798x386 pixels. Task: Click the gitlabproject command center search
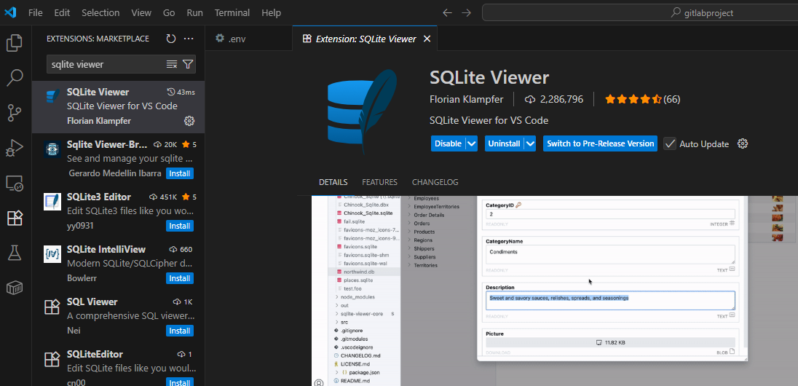pos(640,12)
